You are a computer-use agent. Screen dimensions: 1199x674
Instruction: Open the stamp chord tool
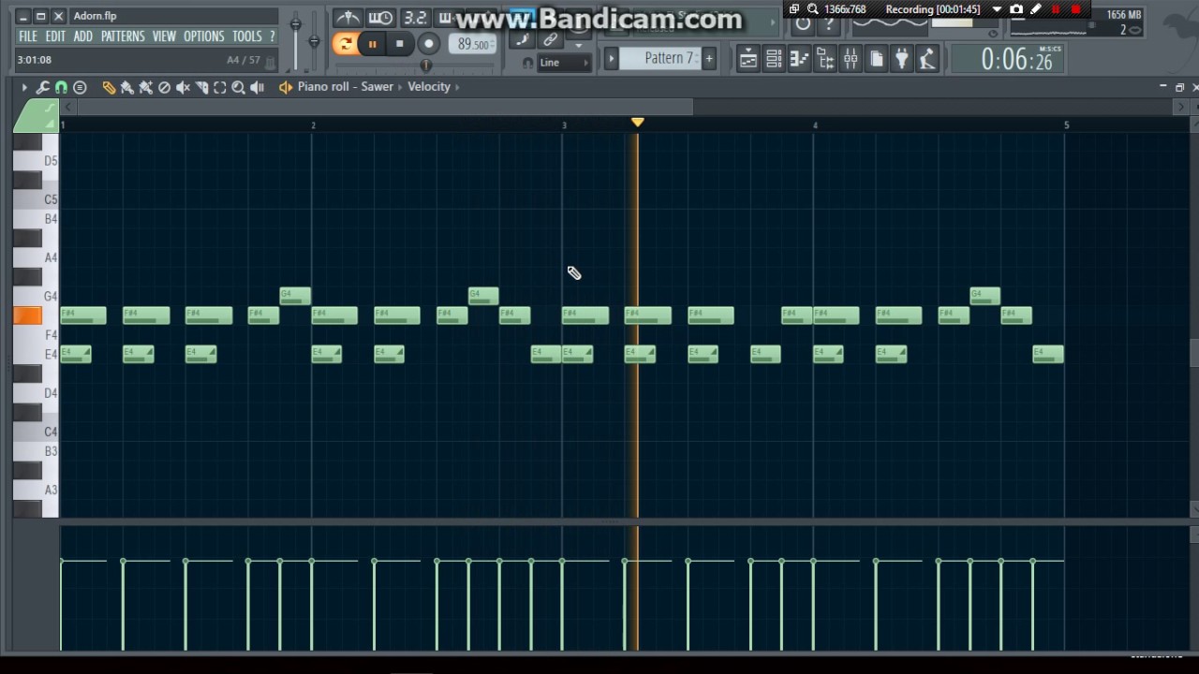(x=80, y=87)
